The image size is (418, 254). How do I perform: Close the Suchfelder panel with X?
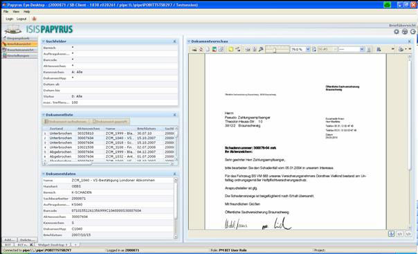point(174,42)
